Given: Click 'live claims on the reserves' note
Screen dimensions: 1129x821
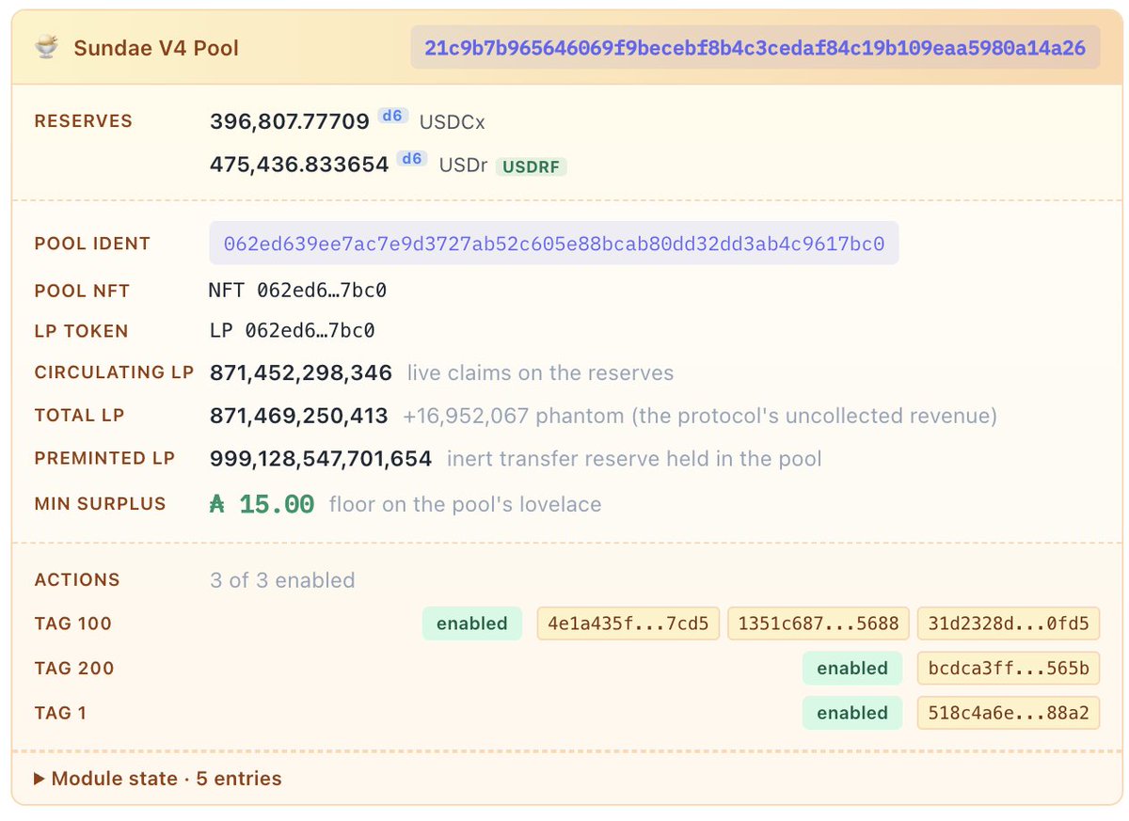Looking at the screenshot, I should (x=540, y=372).
